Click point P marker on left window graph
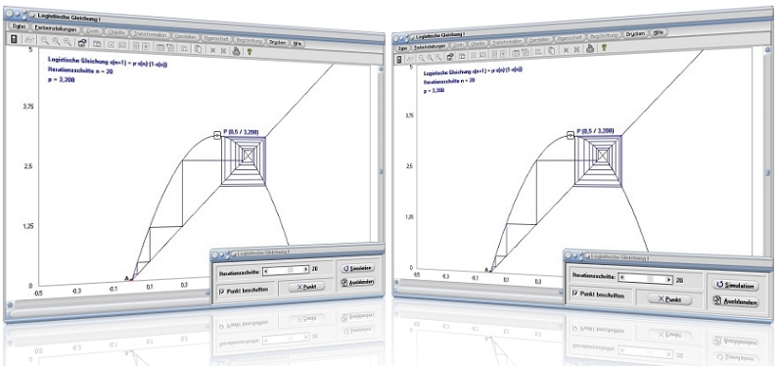 pyautogui.click(x=216, y=135)
